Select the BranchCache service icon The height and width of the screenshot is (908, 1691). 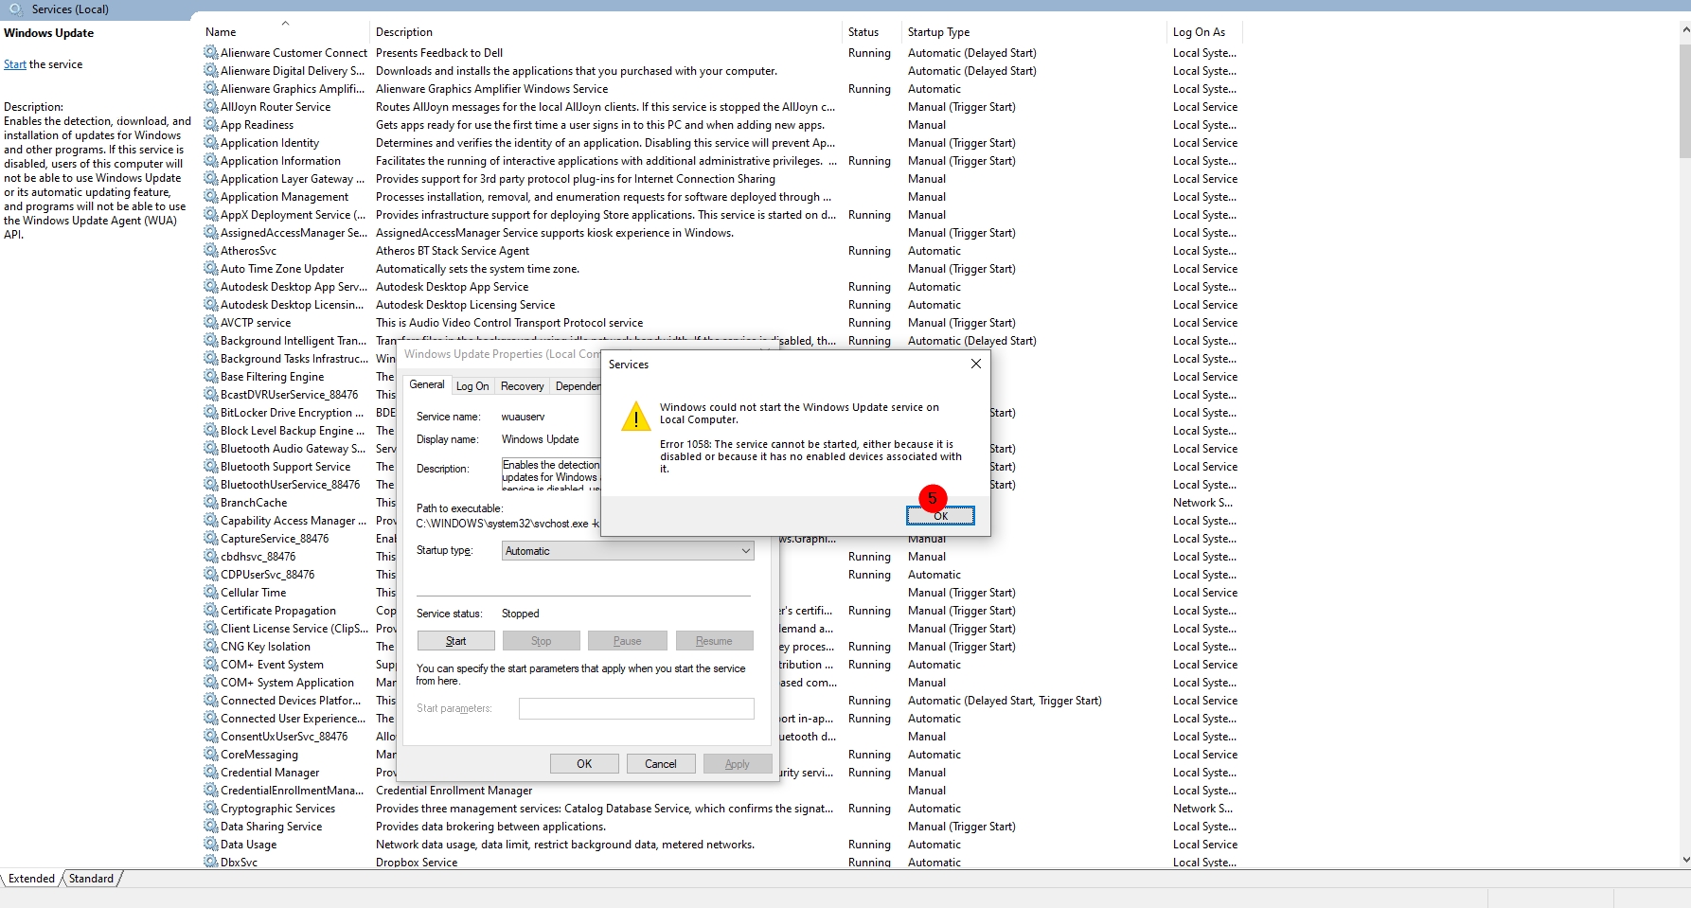210,503
